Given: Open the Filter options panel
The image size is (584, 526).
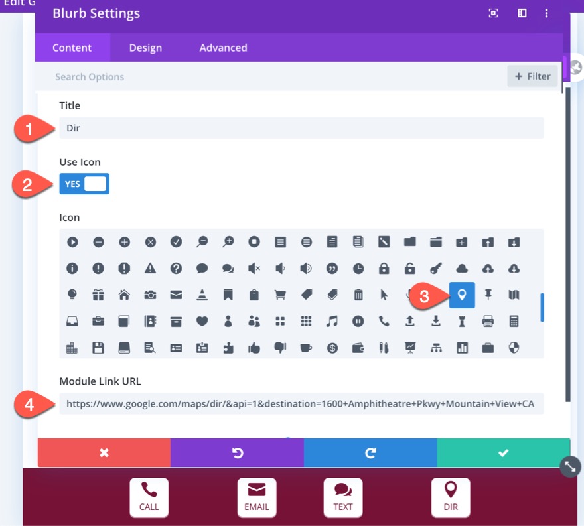Looking at the screenshot, I should [x=532, y=76].
